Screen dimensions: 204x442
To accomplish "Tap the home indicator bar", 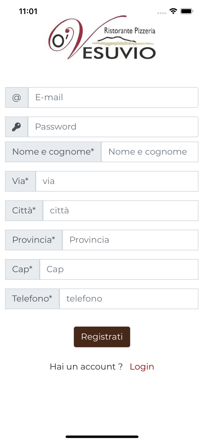I will coord(102,437).
